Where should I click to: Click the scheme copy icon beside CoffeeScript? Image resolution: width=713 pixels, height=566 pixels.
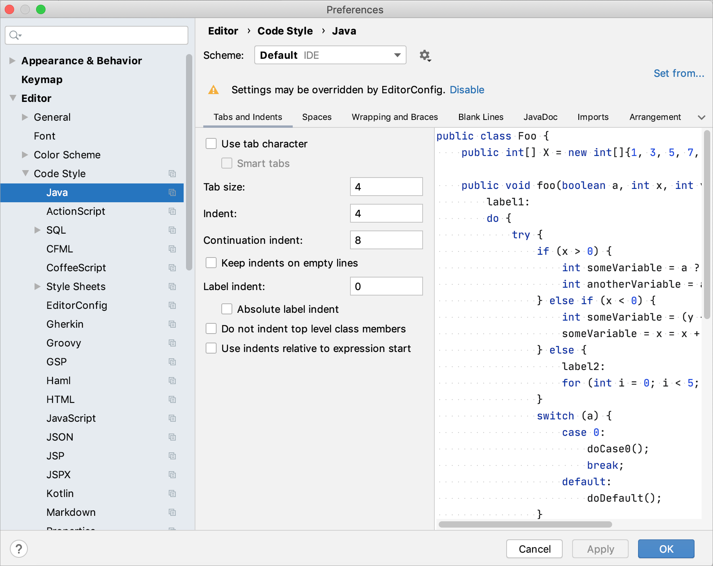coord(172,268)
